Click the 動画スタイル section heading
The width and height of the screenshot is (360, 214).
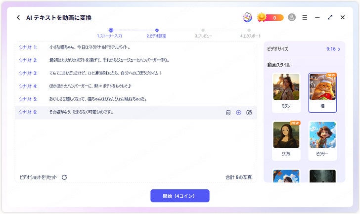pyautogui.click(x=279, y=65)
